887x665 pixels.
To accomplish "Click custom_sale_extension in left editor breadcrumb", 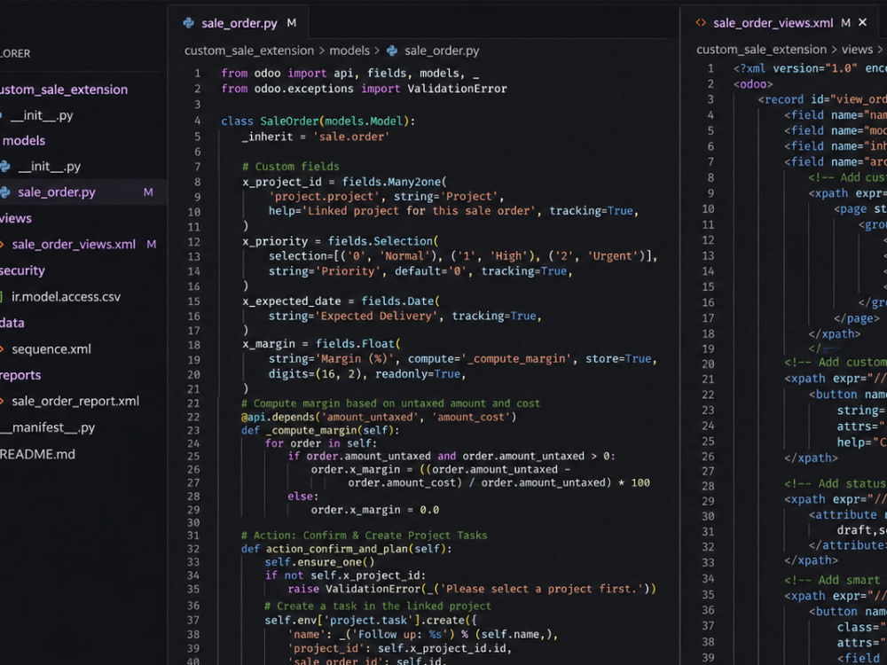I will click(x=249, y=51).
